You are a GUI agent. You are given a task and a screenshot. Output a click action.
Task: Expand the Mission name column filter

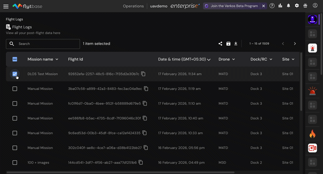click(x=57, y=59)
